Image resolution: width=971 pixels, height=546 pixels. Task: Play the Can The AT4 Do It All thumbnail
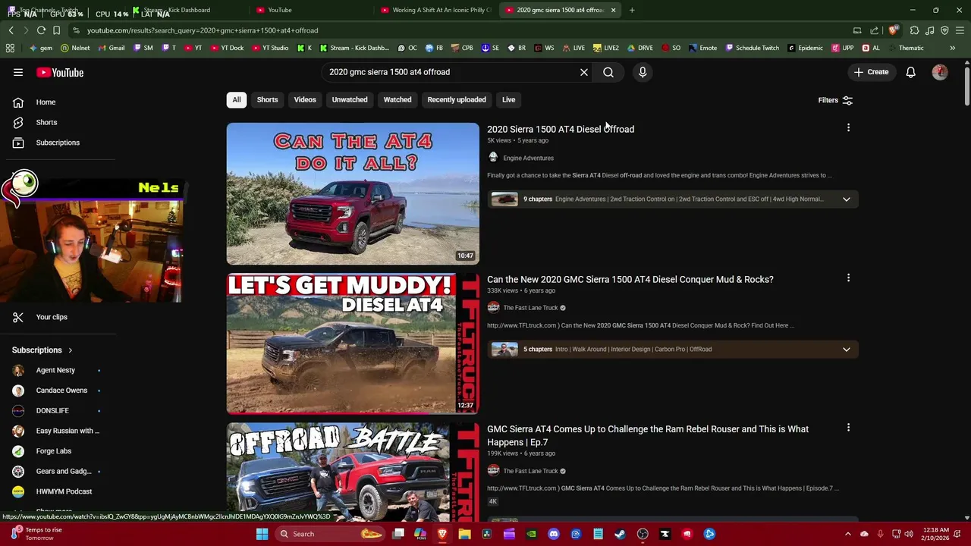pos(353,193)
